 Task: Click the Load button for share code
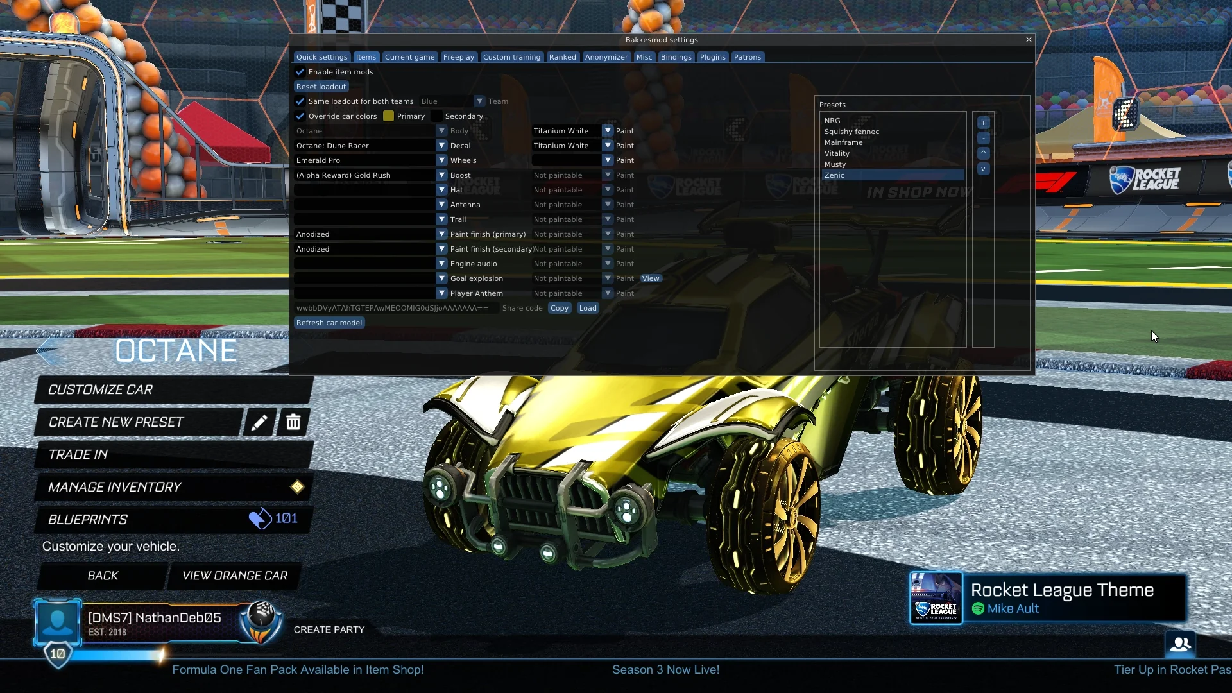[x=587, y=307]
